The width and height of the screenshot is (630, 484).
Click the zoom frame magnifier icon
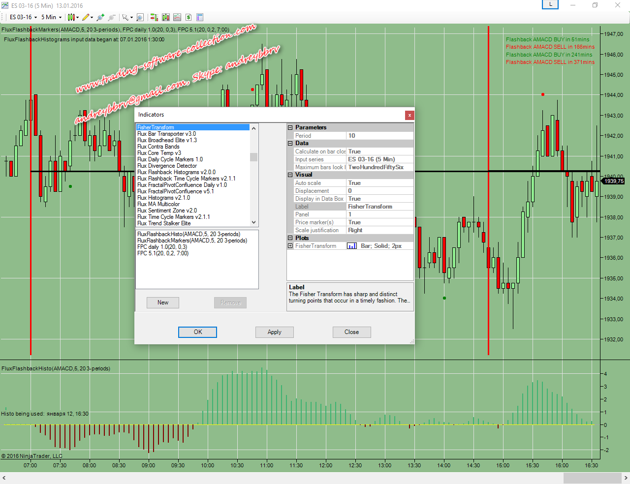[140, 17]
